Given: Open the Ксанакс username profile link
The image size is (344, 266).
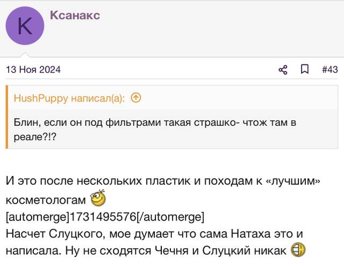Looking at the screenshot, I should click(75, 15).
